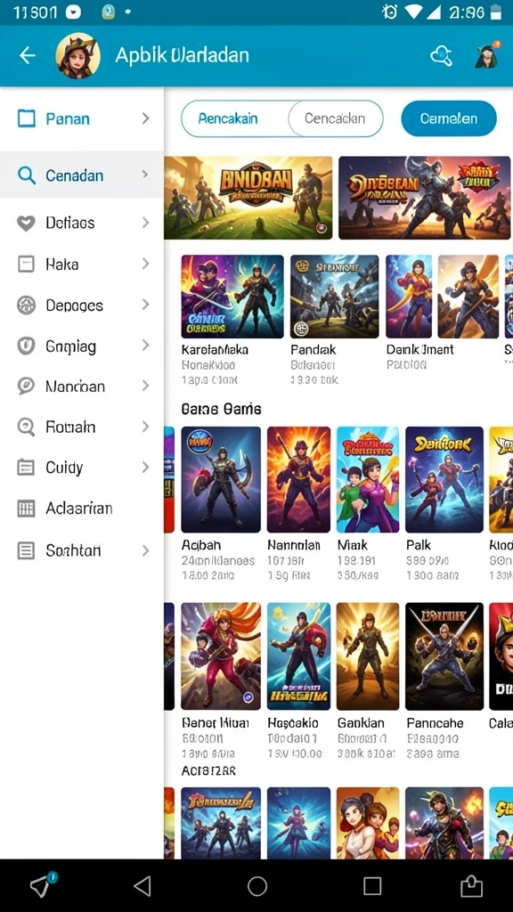Expand the Sorhtan chevron arrow

[x=145, y=550]
